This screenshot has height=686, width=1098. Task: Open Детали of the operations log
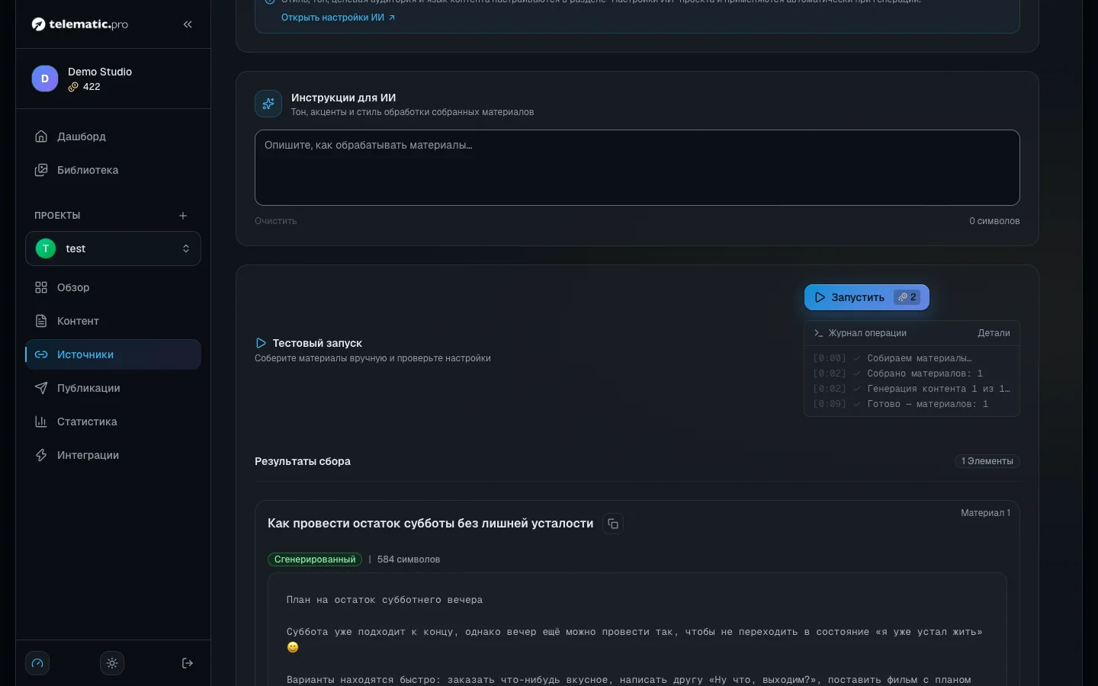[994, 333]
